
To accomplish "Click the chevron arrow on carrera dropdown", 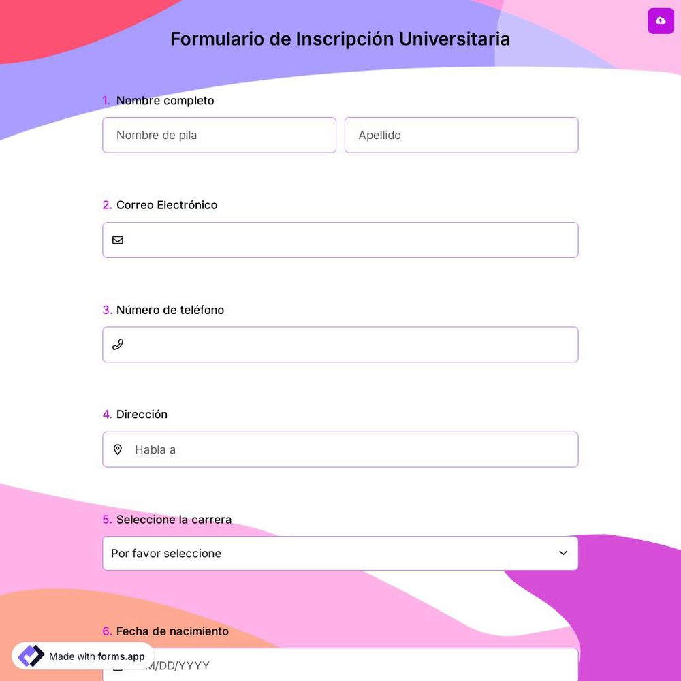I will click(x=563, y=553).
